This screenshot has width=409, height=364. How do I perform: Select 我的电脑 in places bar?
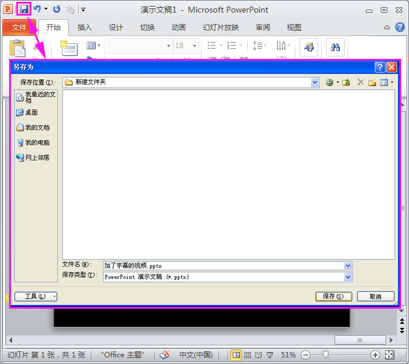32,142
